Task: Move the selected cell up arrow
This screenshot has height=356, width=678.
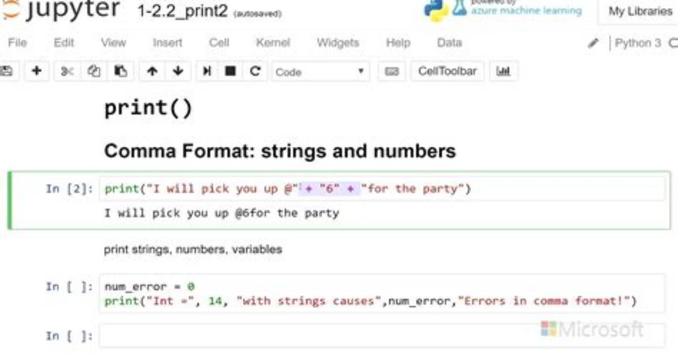Action: 152,71
